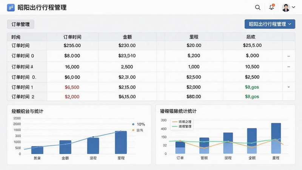Click the 16,000 cell
The image size is (302, 170).
[72, 67]
